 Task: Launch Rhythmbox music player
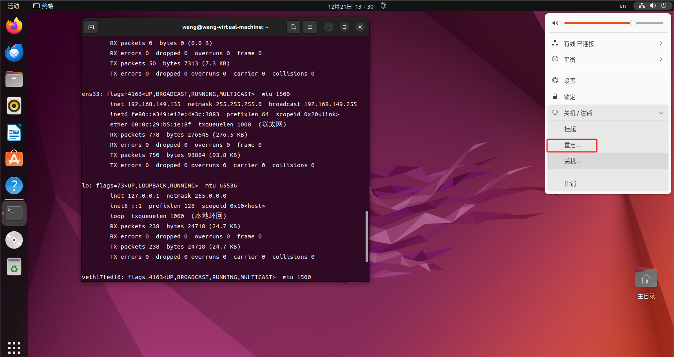click(14, 106)
